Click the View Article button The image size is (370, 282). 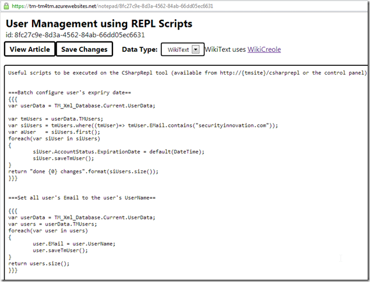pyautogui.click(x=30, y=50)
